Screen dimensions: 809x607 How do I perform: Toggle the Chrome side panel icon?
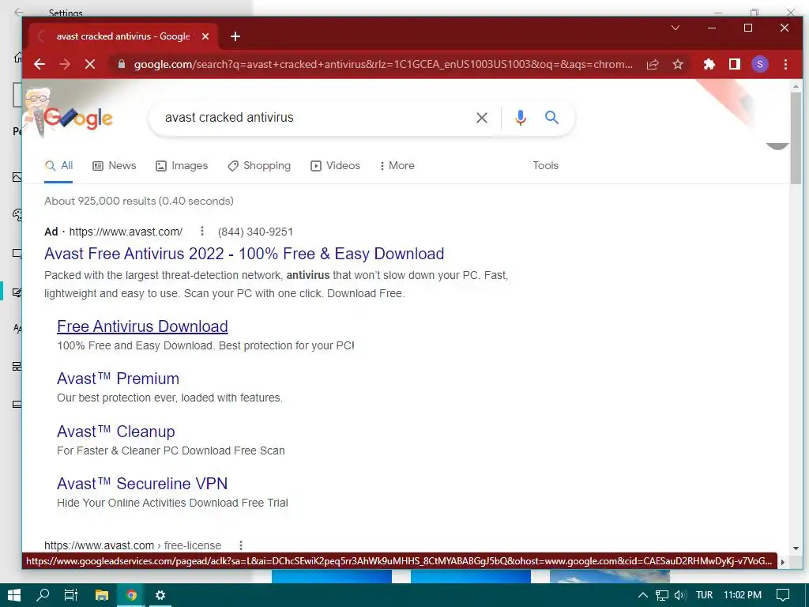[x=735, y=64]
